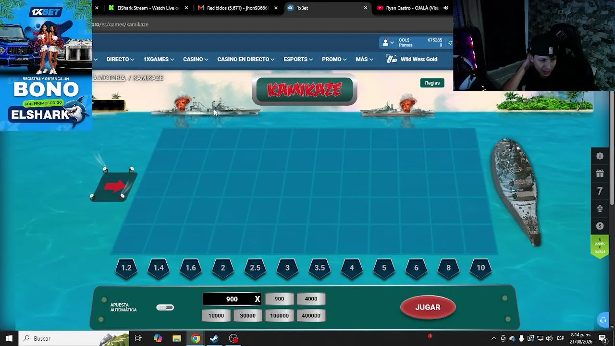The image size is (615, 346).
Task: Show hidden system tray icons
Action: tap(493, 338)
